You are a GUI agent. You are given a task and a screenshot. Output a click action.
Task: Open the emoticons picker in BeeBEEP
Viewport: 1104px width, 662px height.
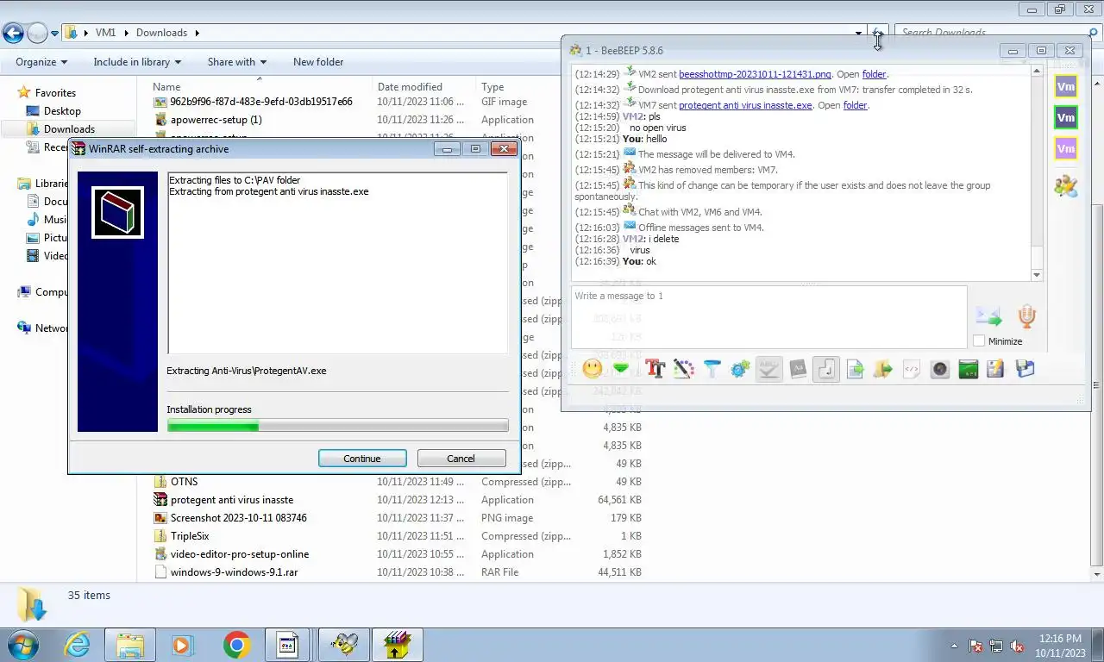[x=593, y=369]
